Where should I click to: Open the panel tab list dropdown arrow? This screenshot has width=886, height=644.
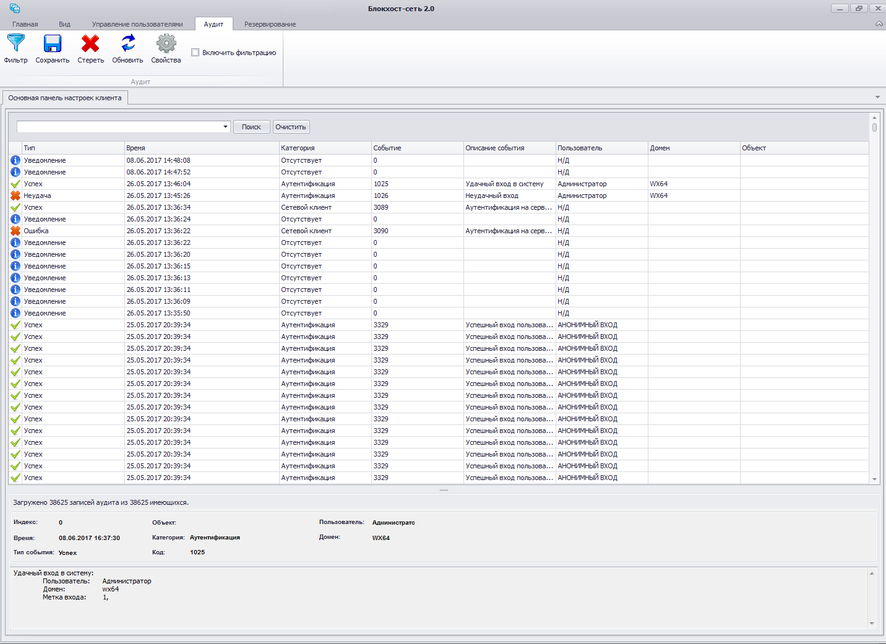click(x=877, y=97)
